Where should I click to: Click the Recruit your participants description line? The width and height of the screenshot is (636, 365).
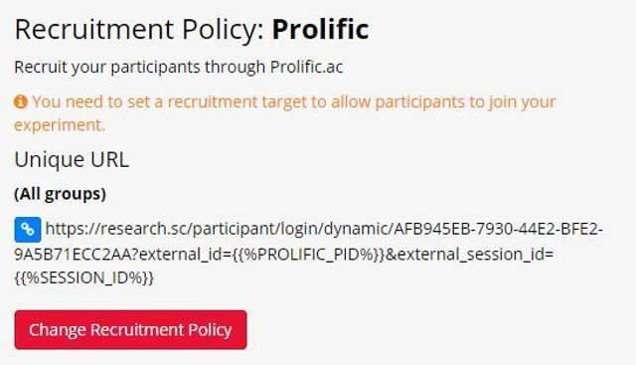point(179,67)
